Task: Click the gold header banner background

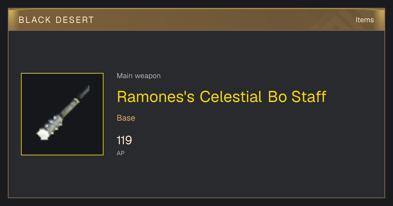Action: click(x=196, y=20)
